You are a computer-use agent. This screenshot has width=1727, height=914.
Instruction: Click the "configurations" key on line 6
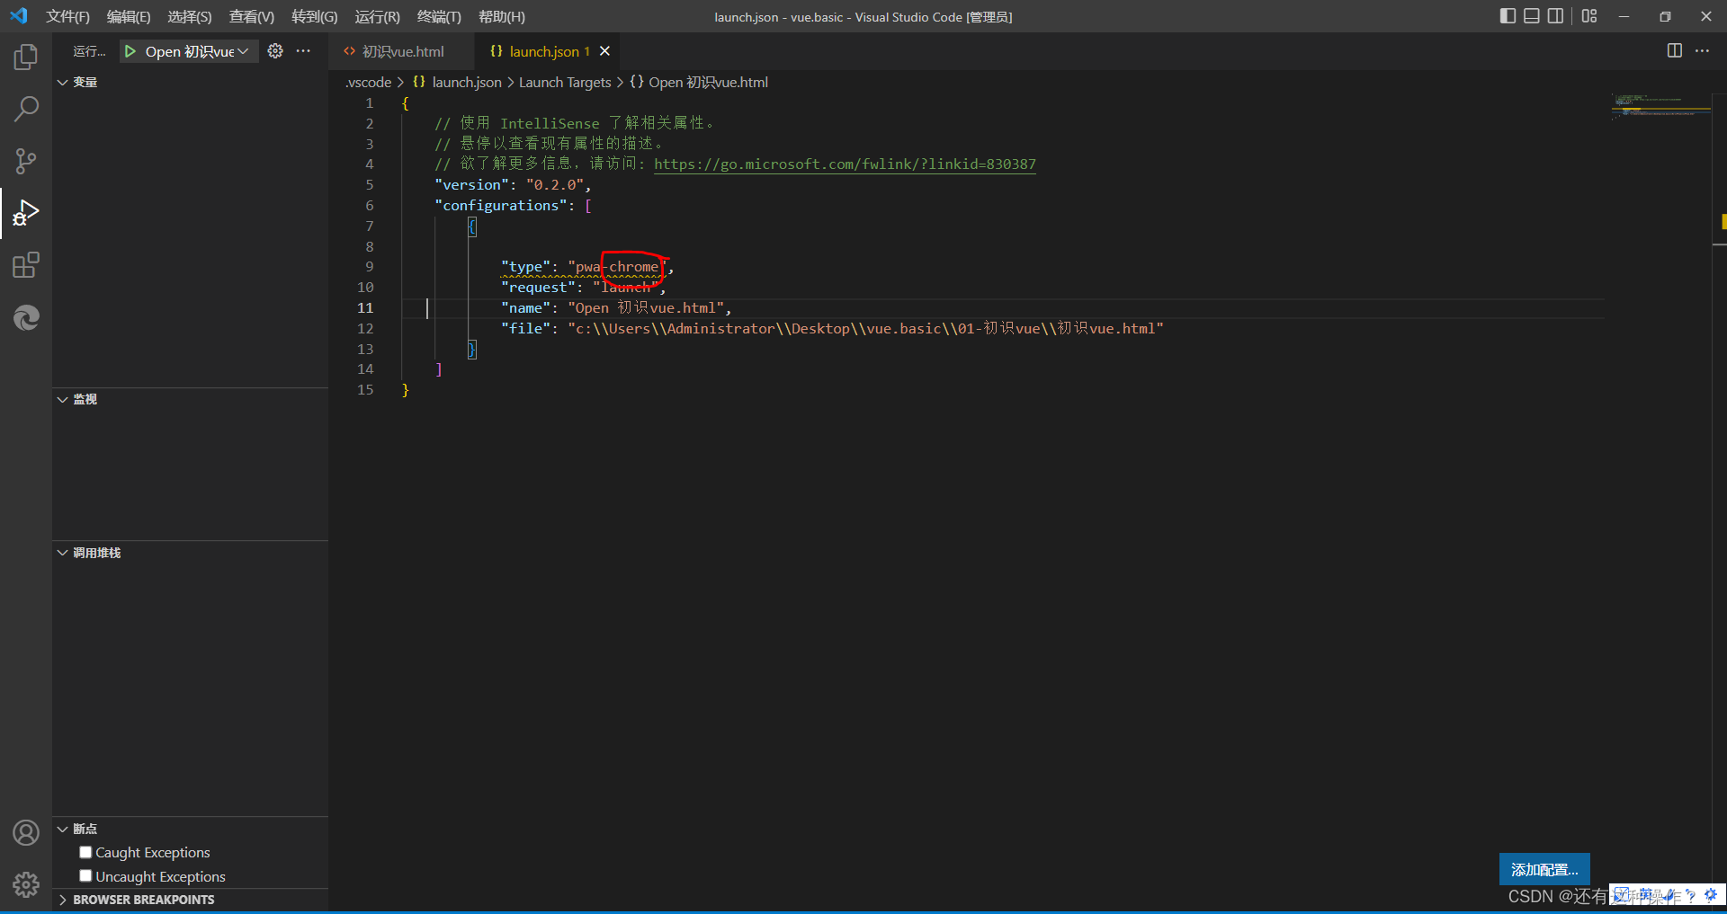(x=500, y=206)
